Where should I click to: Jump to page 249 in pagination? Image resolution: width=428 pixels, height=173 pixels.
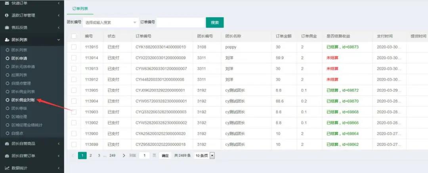coord(112,156)
